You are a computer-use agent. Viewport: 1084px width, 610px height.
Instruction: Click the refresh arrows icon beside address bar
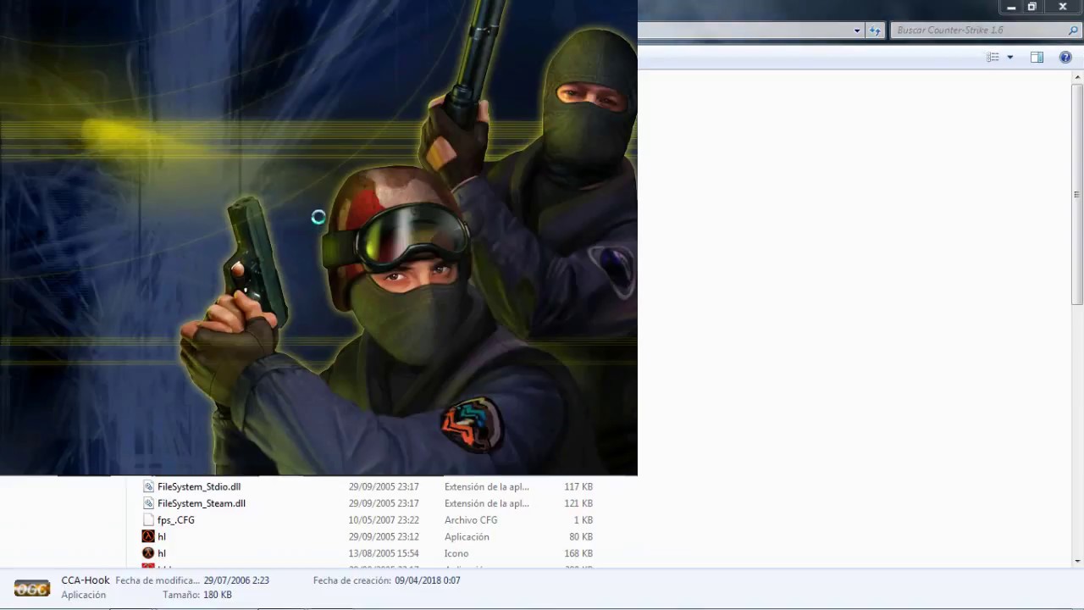pyautogui.click(x=876, y=30)
